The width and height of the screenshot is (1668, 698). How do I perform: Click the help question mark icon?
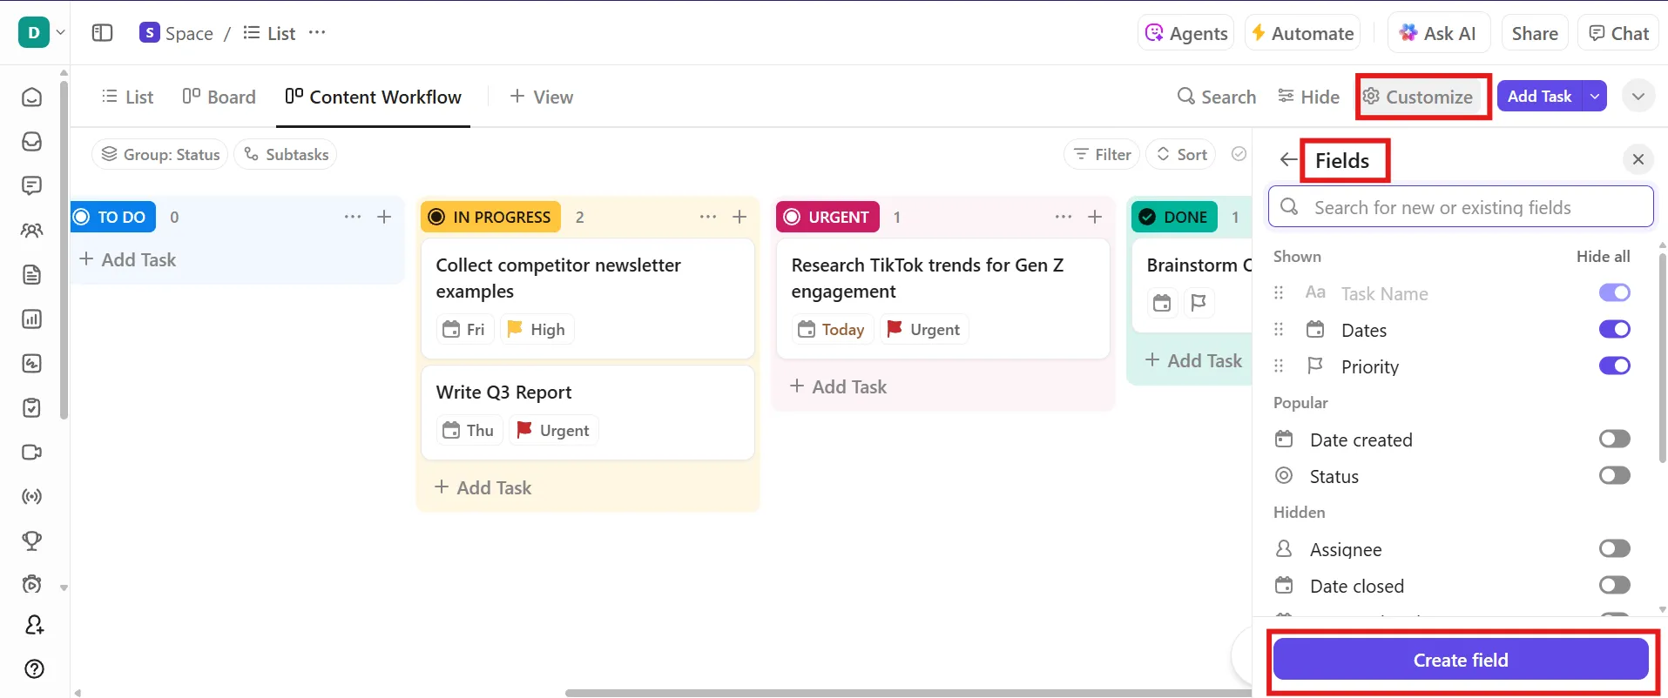tap(34, 668)
